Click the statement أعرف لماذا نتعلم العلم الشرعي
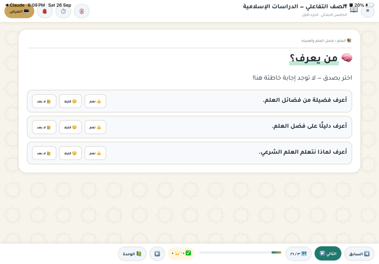This screenshot has width=379, height=264. pyautogui.click(x=303, y=152)
